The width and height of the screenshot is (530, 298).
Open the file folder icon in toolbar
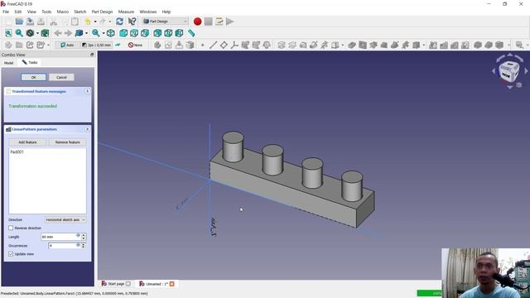click(x=19, y=22)
